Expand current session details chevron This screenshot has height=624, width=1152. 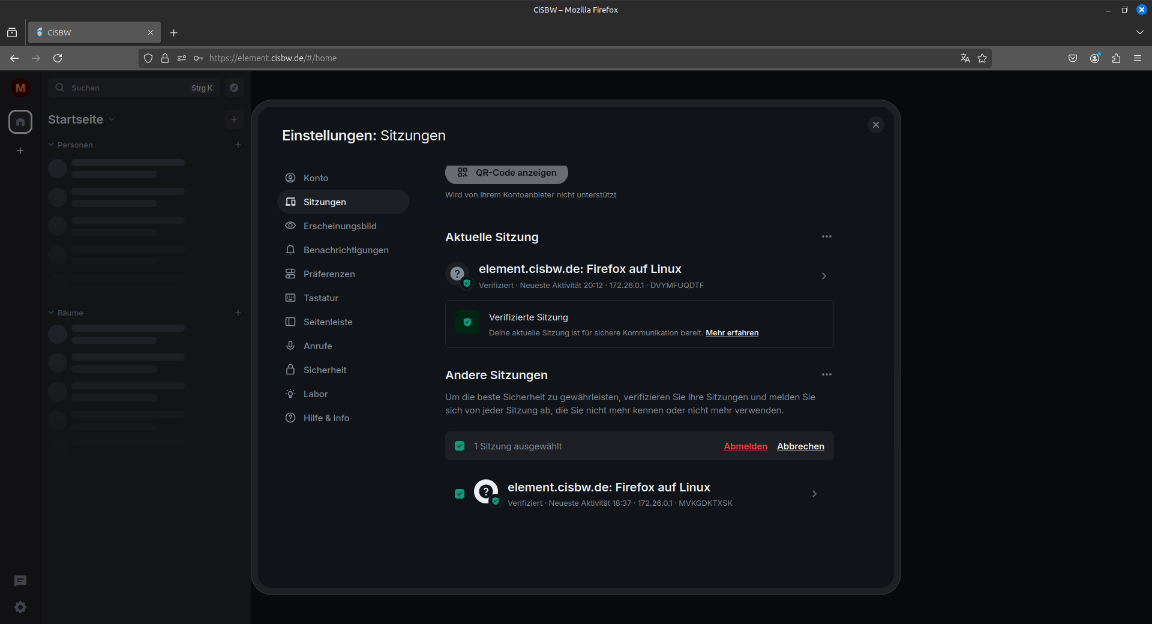click(x=824, y=276)
